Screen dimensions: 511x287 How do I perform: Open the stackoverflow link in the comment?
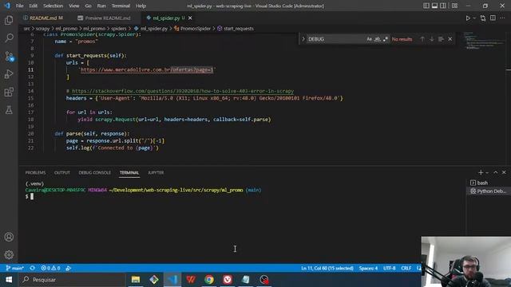(183, 91)
